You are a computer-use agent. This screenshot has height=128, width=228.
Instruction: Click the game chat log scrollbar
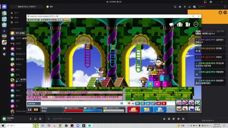coord(124,95)
